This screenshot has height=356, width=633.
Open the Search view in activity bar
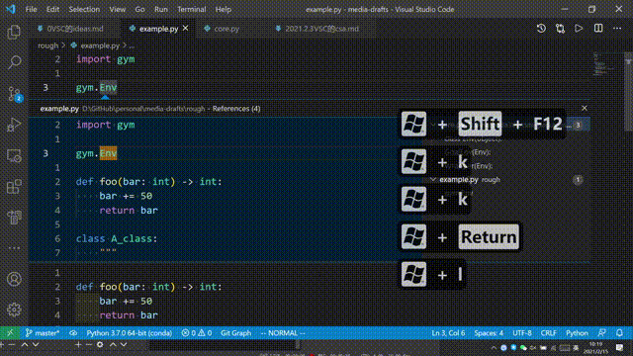[14, 62]
